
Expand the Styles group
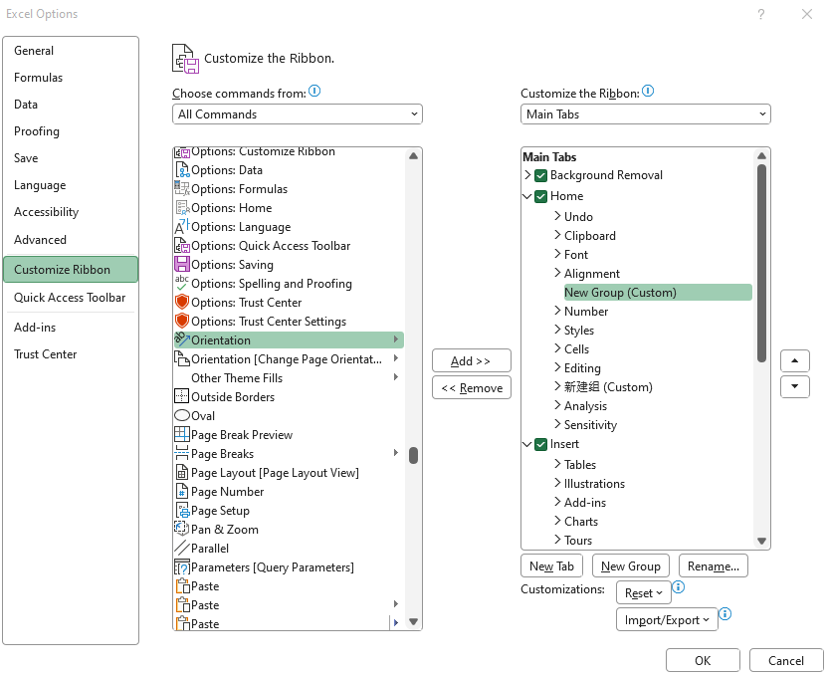[x=557, y=330]
